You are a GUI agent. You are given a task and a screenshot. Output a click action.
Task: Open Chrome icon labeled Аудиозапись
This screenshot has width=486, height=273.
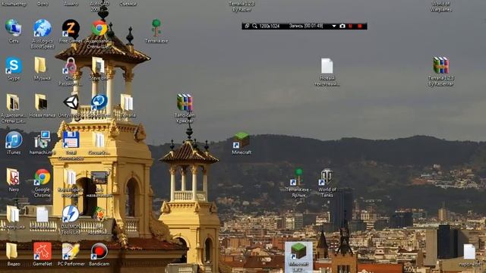click(x=99, y=28)
